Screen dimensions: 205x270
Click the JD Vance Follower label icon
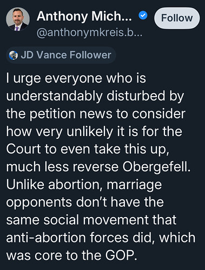pyautogui.click(x=14, y=55)
